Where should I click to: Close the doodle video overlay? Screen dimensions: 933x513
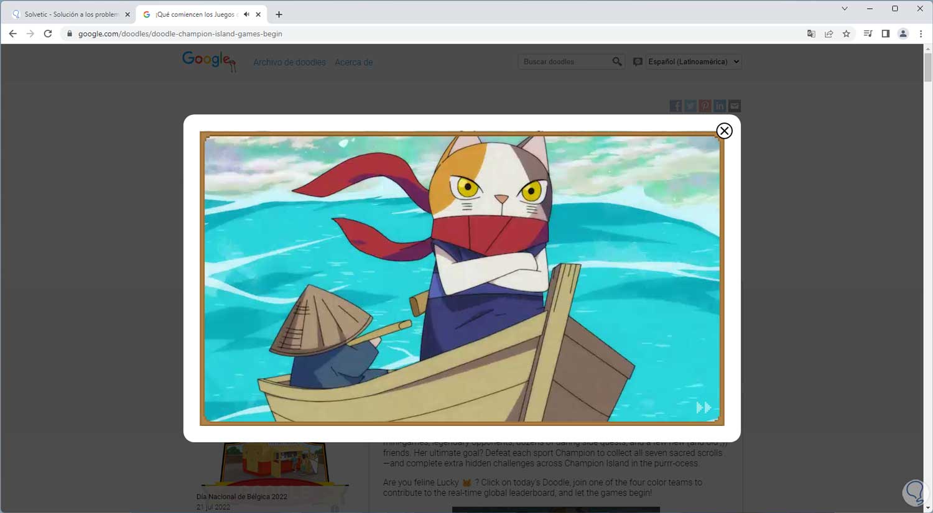724,131
